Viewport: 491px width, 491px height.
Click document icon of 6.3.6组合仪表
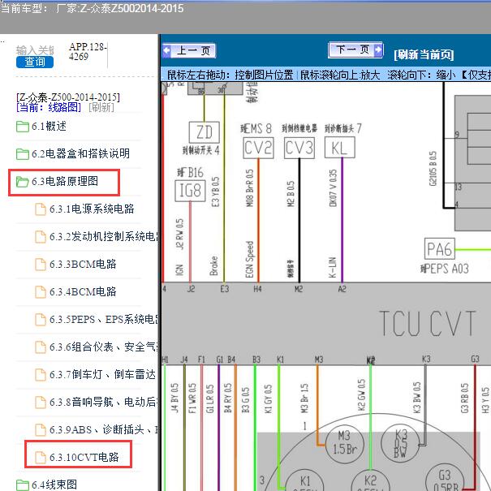pyautogui.click(x=40, y=347)
